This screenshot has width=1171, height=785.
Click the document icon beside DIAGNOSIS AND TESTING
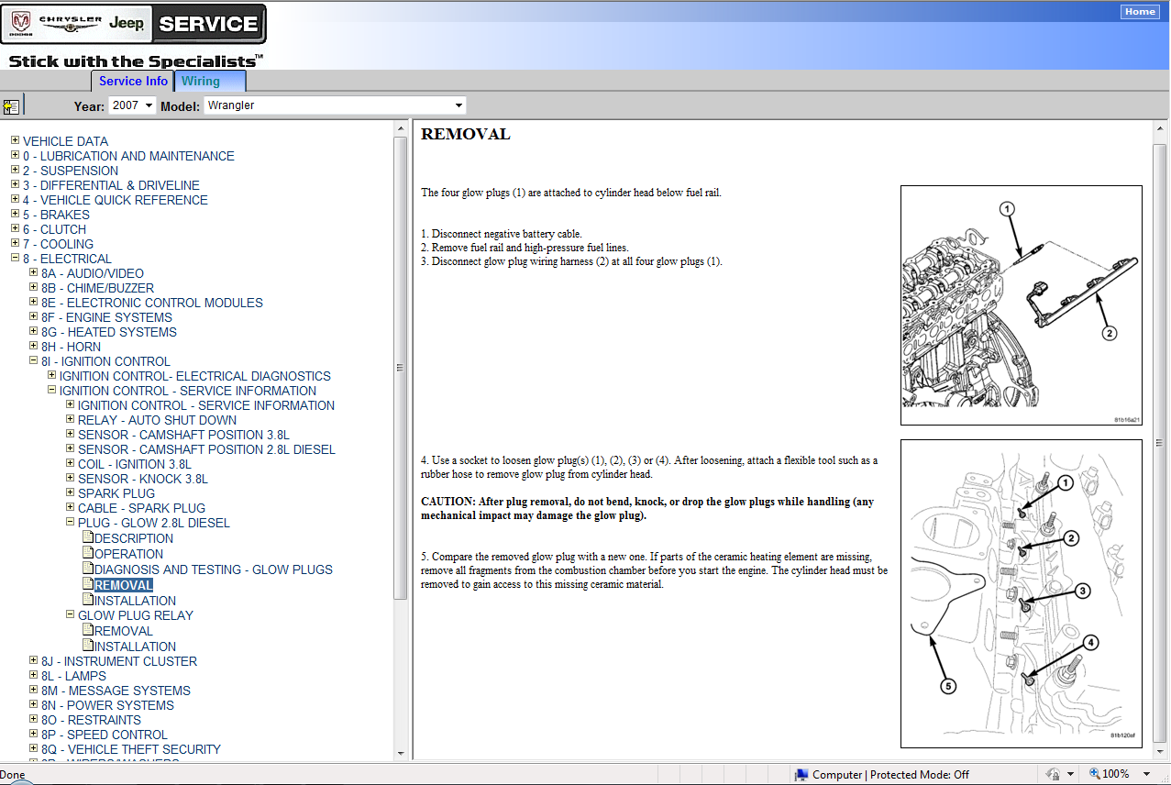[x=88, y=569]
